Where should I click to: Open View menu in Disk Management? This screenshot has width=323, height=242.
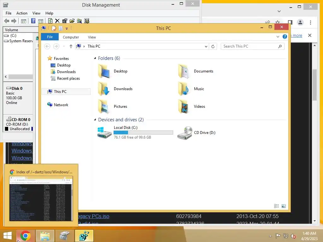(x=36, y=13)
